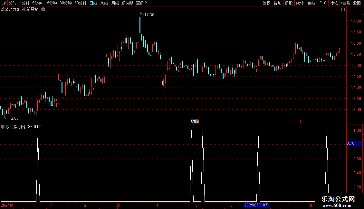The height and width of the screenshot is (209, 364).
Task: Click the XG: 0.00 indicator value
Action: [x=34, y=127]
